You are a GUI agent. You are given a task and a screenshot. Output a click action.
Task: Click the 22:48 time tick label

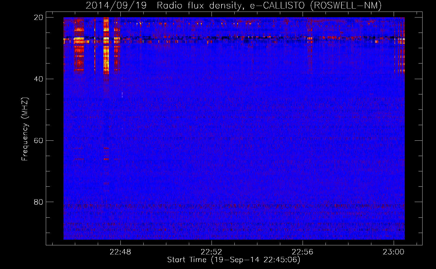coord(120,252)
